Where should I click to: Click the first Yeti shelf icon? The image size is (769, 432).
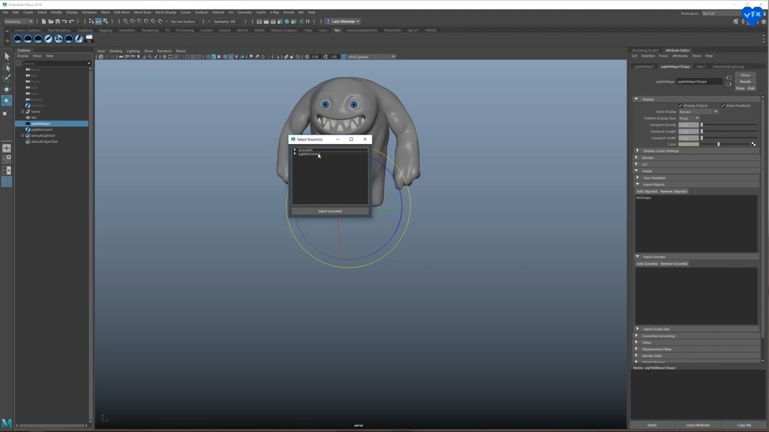pos(17,39)
